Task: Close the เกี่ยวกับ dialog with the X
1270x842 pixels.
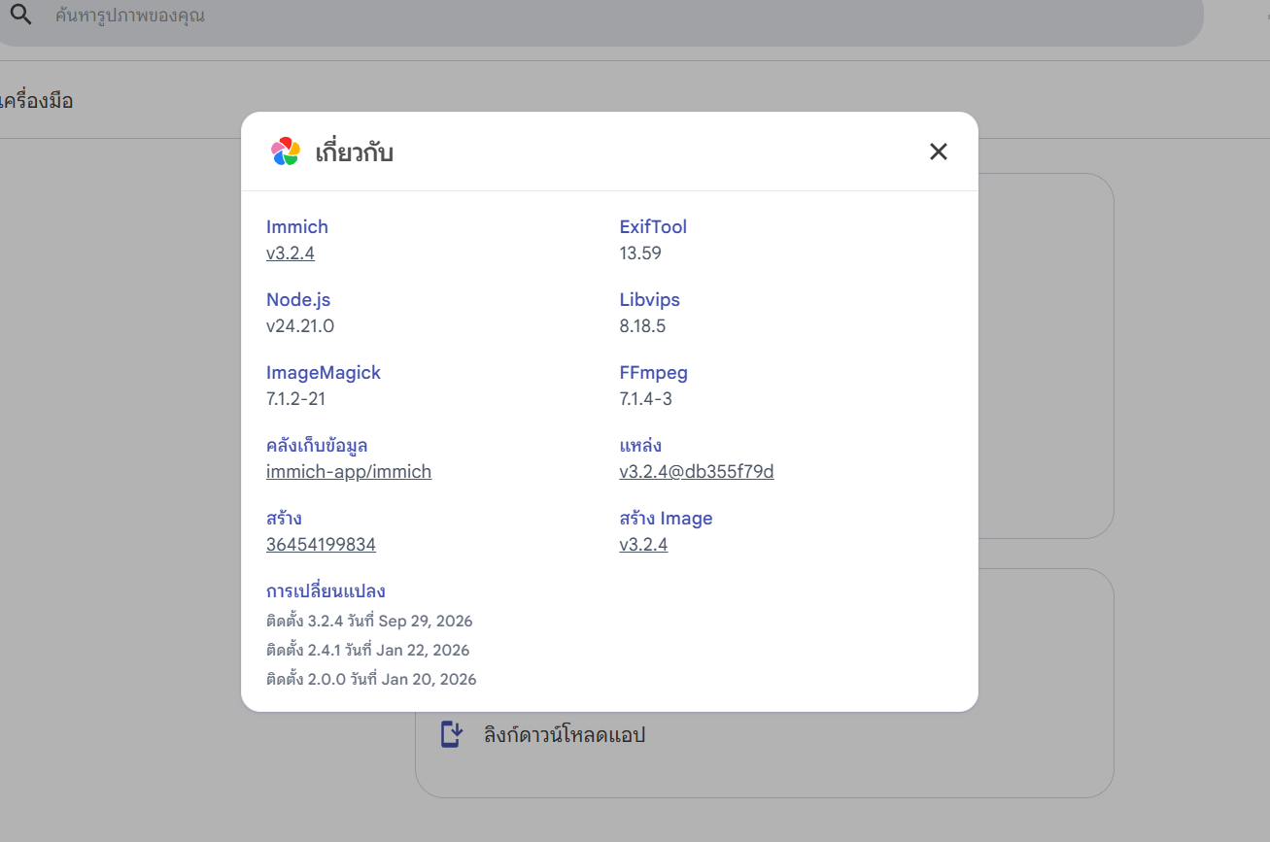Action: pos(938,152)
